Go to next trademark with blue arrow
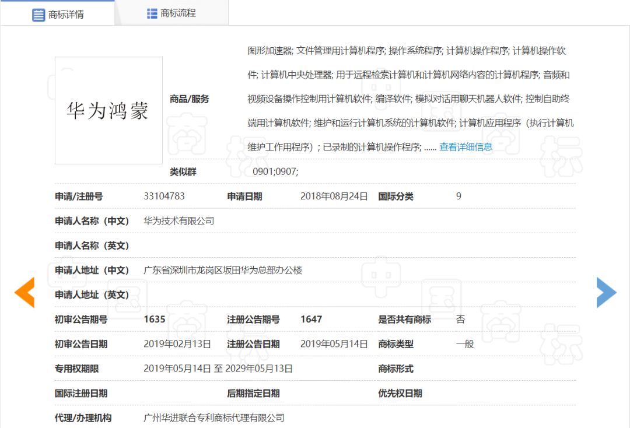 (606, 292)
